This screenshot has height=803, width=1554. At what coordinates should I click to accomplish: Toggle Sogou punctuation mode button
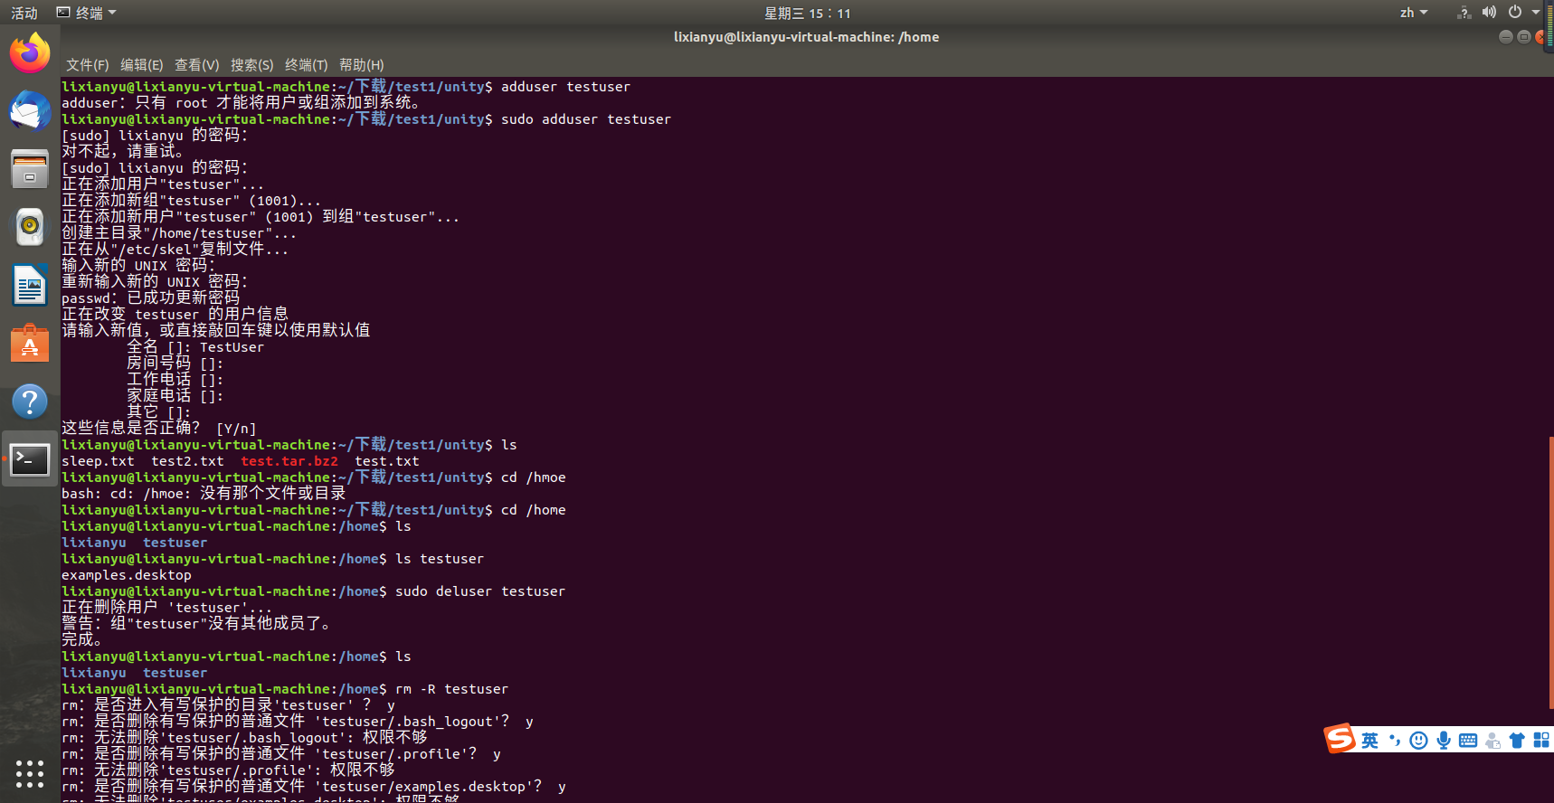(1394, 741)
